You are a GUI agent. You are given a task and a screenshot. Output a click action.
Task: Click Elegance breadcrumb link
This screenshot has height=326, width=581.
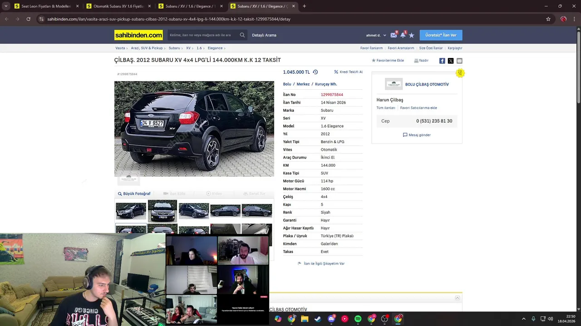[x=215, y=48]
